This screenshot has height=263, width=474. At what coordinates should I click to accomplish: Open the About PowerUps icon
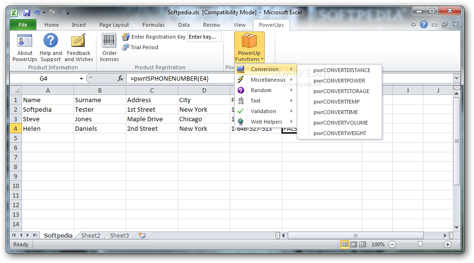pos(24,41)
